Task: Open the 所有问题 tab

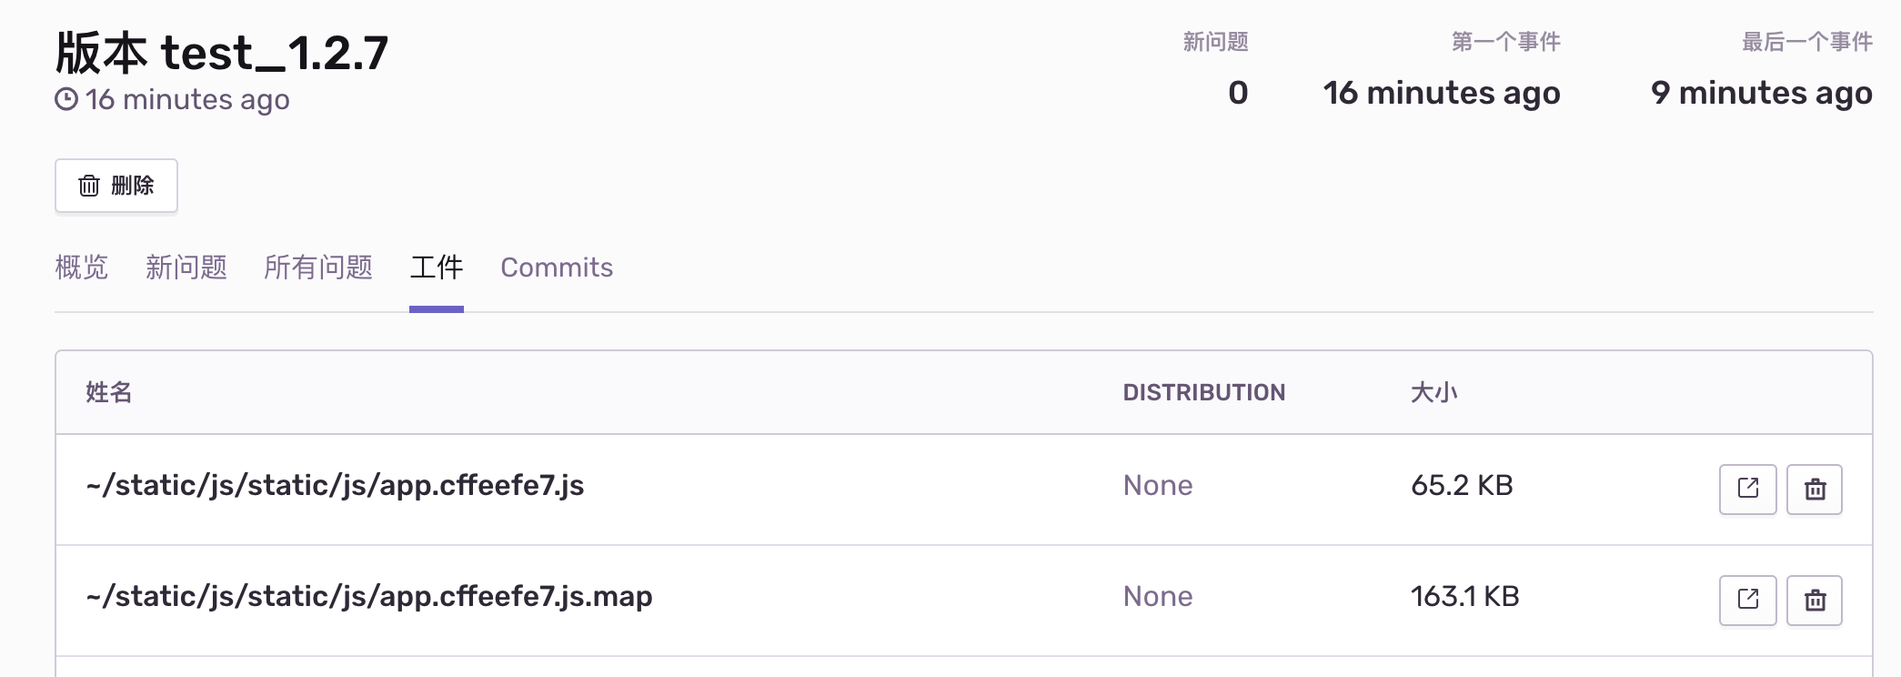Action: (x=318, y=268)
